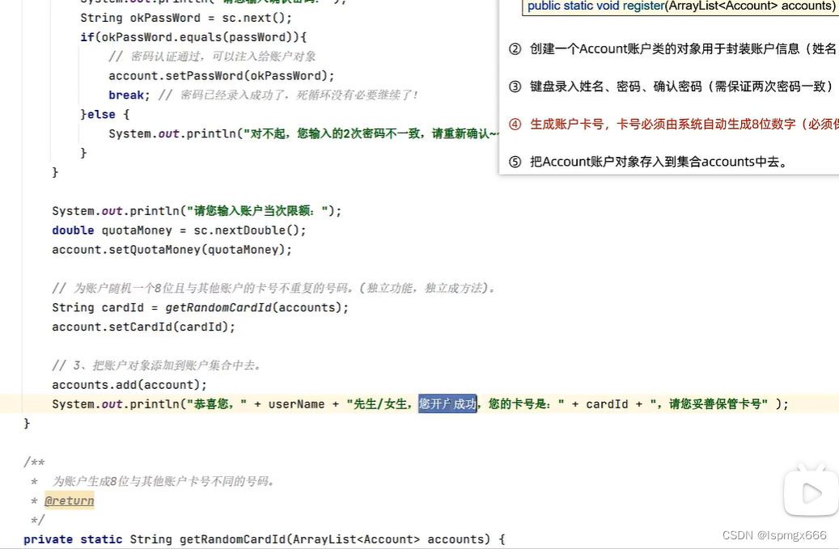The image size is (839, 549).
Task: Select step ④ red text about card numbers
Action: point(672,123)
